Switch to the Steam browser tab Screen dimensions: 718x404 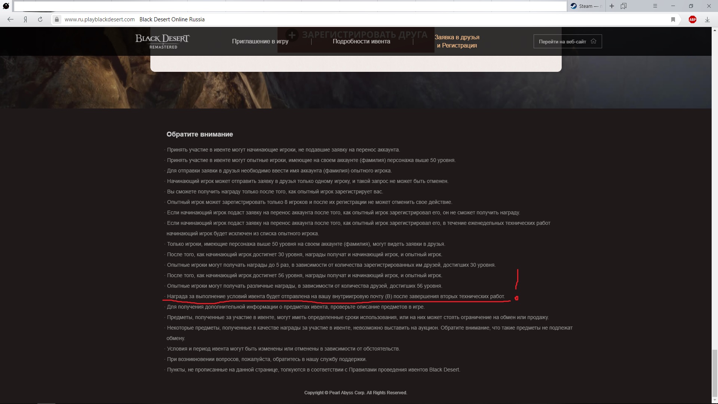click(586, 6)
